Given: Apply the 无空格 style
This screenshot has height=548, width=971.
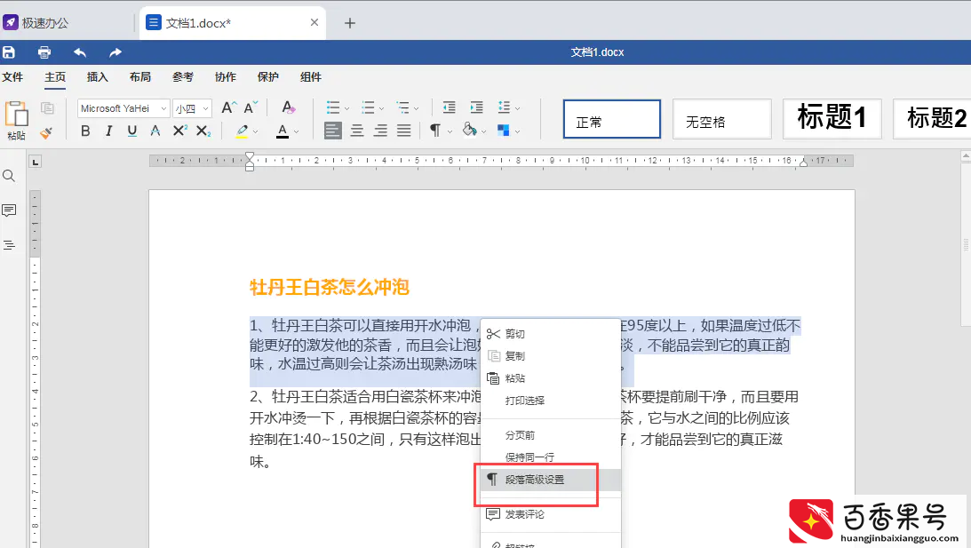Looking at the screenshot, I should point(722,119).
